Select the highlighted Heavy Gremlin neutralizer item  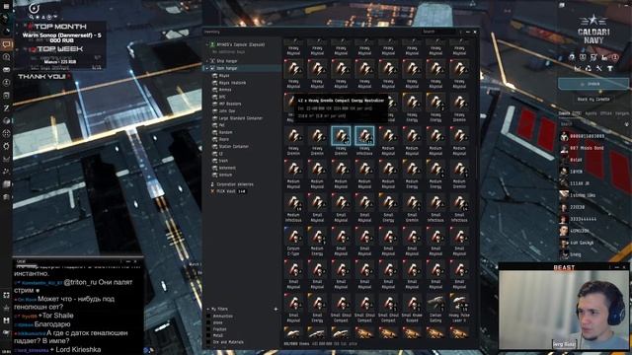click(x=341, y=135)
